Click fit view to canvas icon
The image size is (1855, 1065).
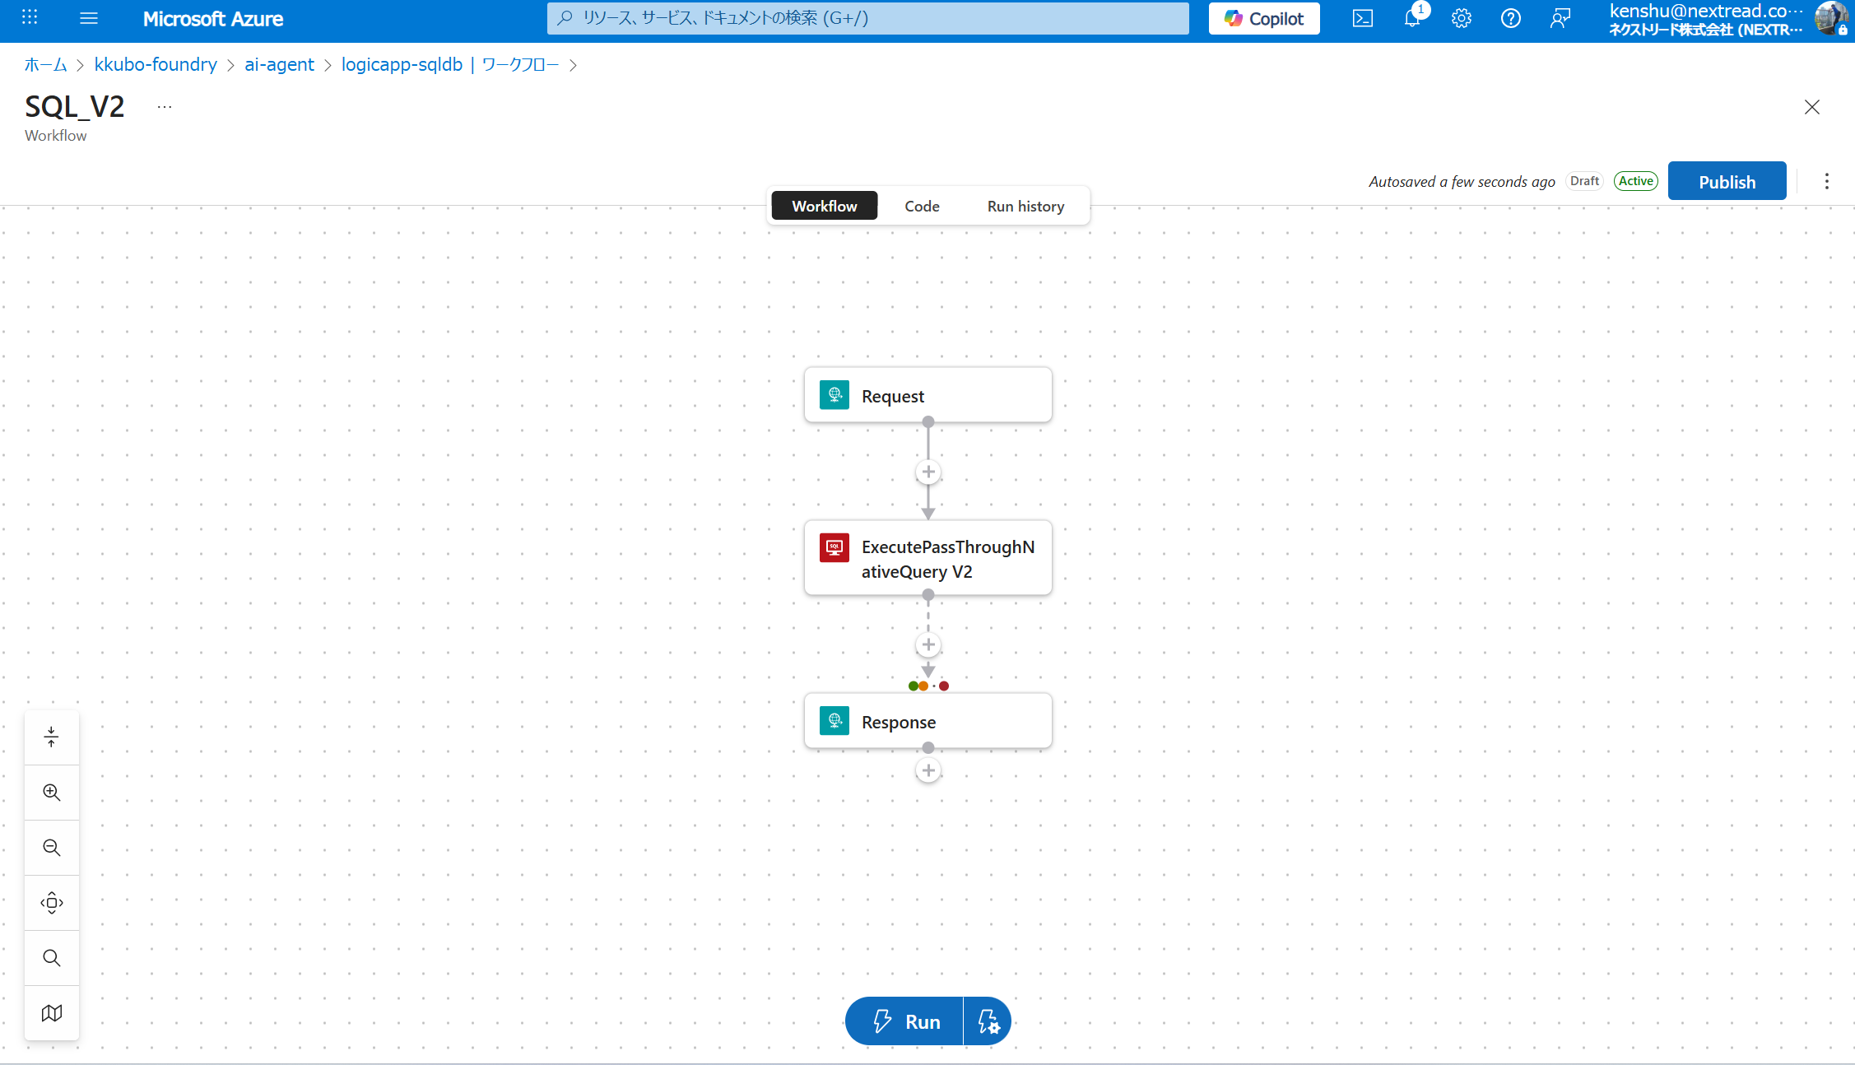(x=52, y=903)
